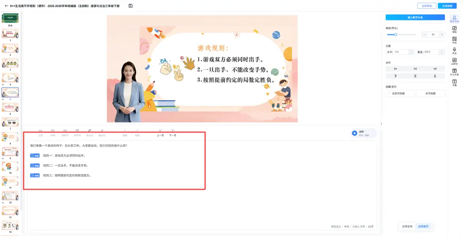Align avatar to the right edge
Screen dimensions: 461x236
435,69
